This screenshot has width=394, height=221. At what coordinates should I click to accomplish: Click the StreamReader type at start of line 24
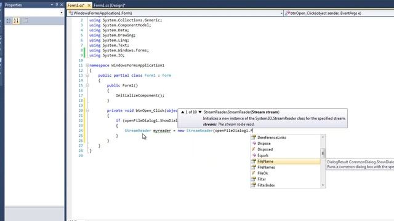(x=138, y=131)
